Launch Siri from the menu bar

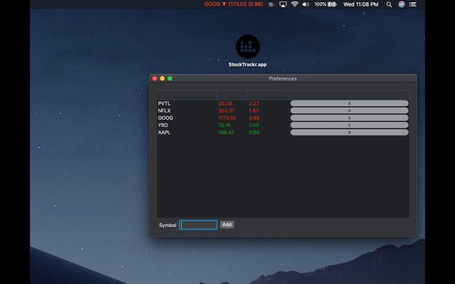(402, 5)
